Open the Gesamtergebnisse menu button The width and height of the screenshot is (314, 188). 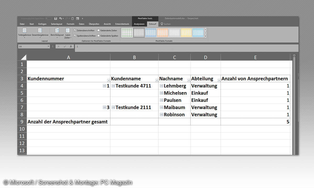coord(40,33)
